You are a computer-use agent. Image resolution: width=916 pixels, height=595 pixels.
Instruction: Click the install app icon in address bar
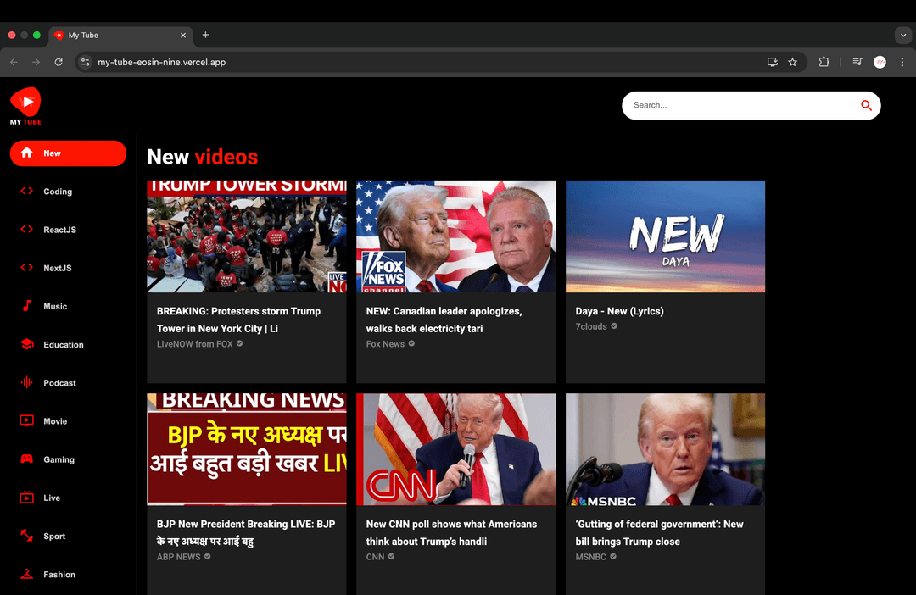coord(773,62)
